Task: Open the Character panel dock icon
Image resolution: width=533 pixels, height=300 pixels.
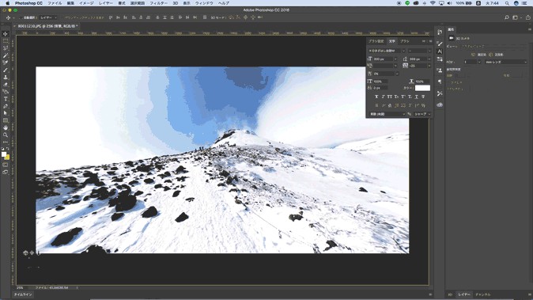Action: pos(440,51)
